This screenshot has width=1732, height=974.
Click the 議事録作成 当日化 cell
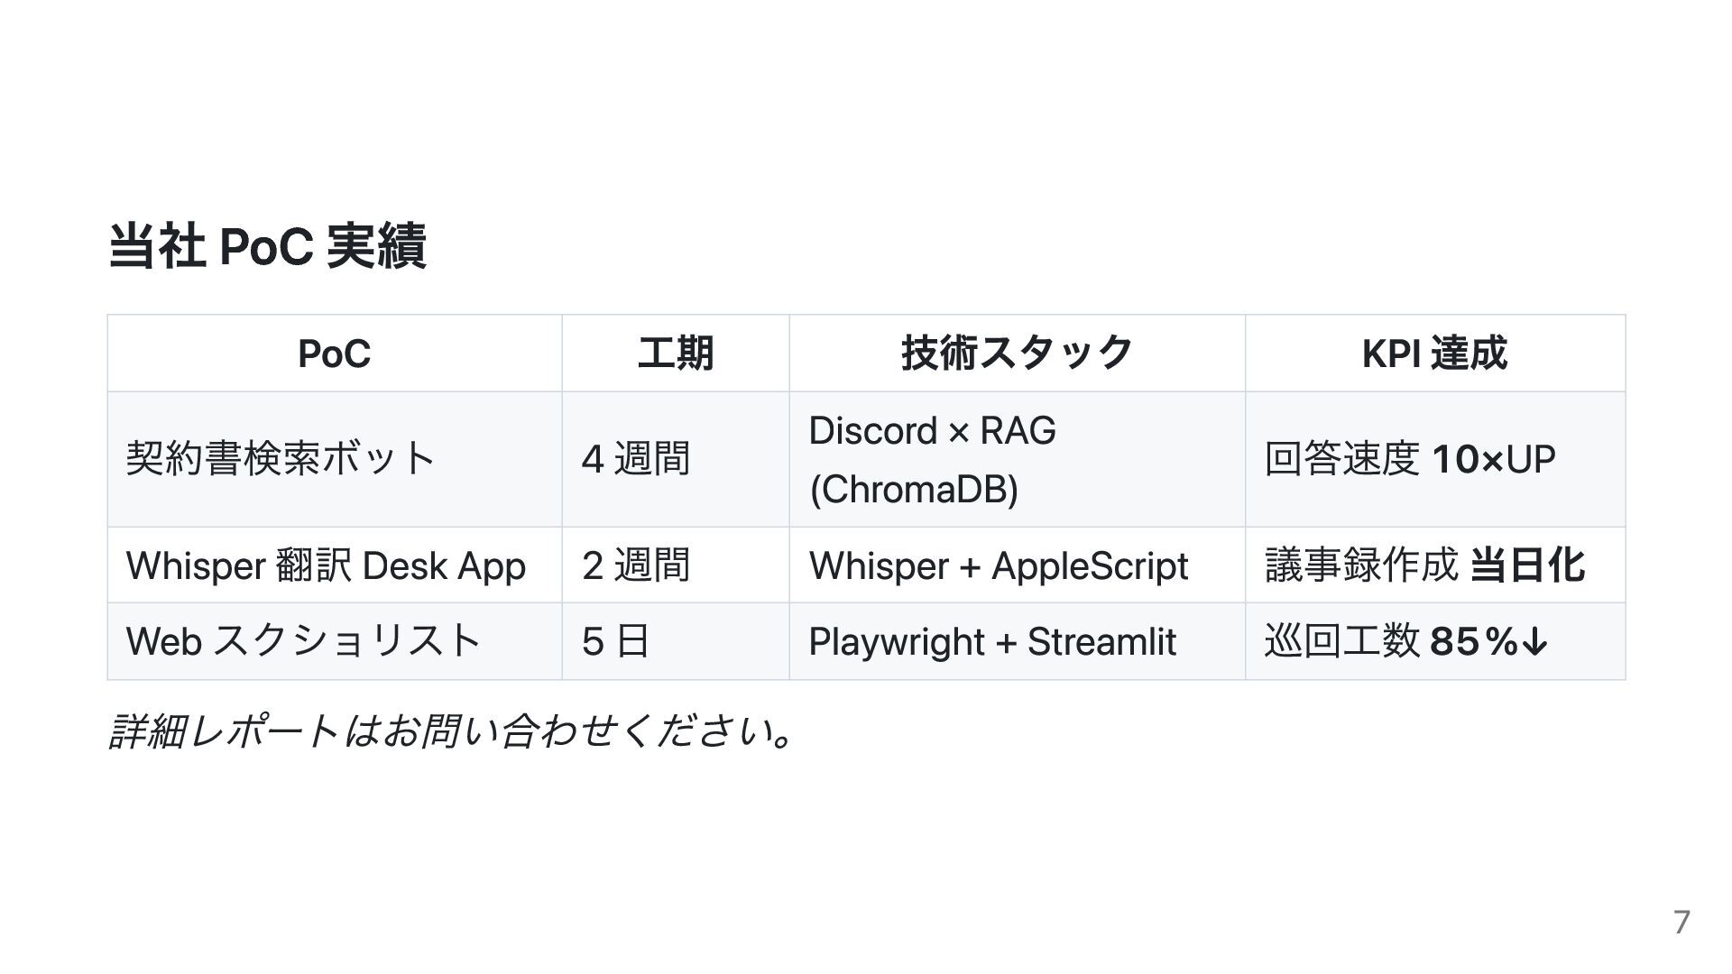point(1435,565)
